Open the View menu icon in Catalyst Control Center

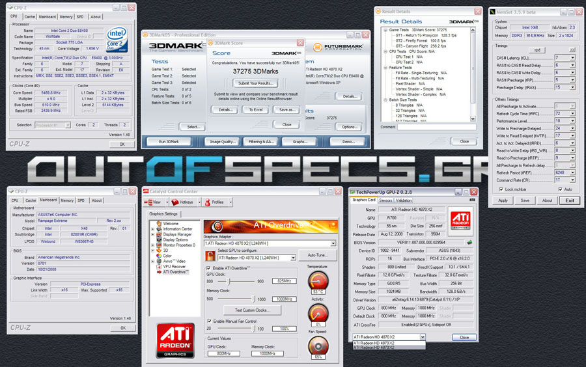(148, 202)
